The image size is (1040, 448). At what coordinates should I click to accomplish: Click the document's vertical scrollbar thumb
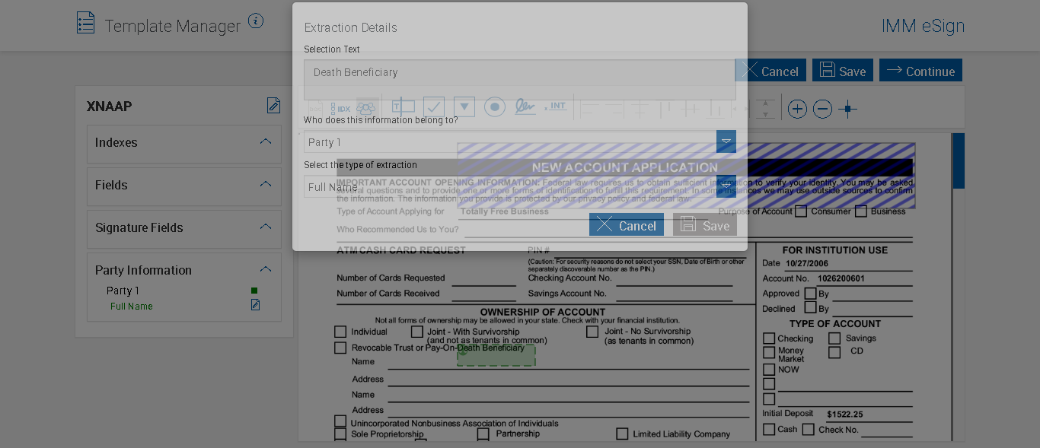point(958,161)
